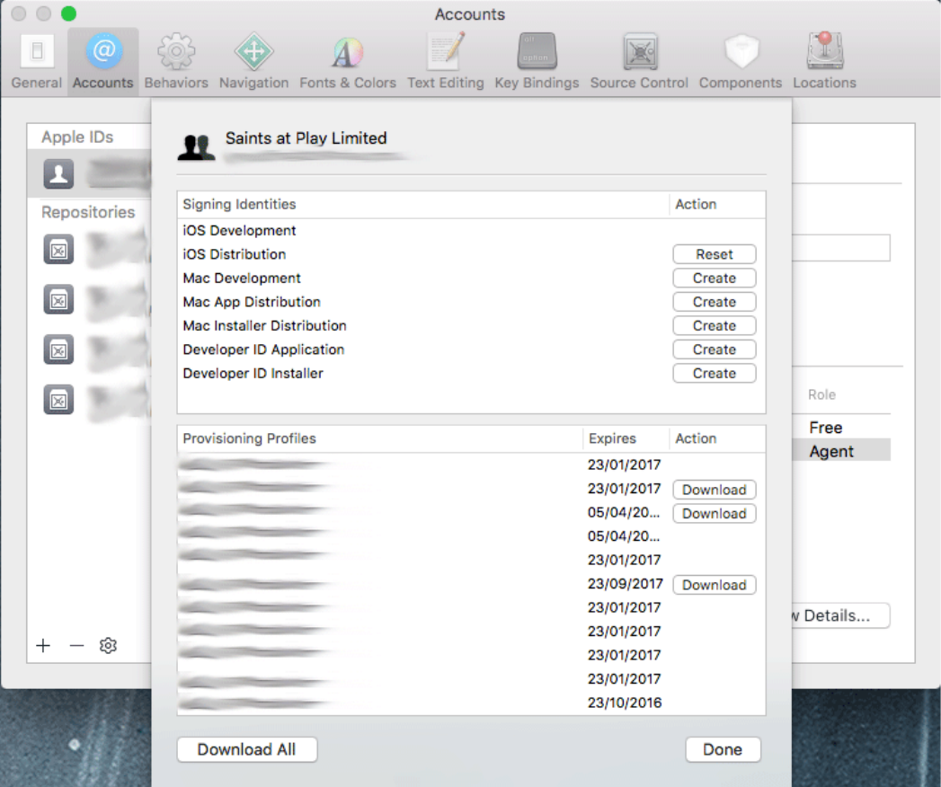
Task: Click the plus add account button
Action: pos(43,645)
